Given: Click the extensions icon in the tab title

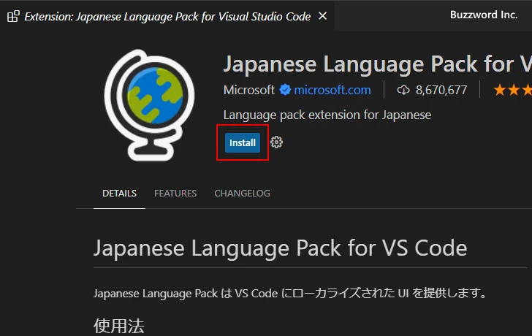Looking at the screenshot, I should click(x=13, y=16).
